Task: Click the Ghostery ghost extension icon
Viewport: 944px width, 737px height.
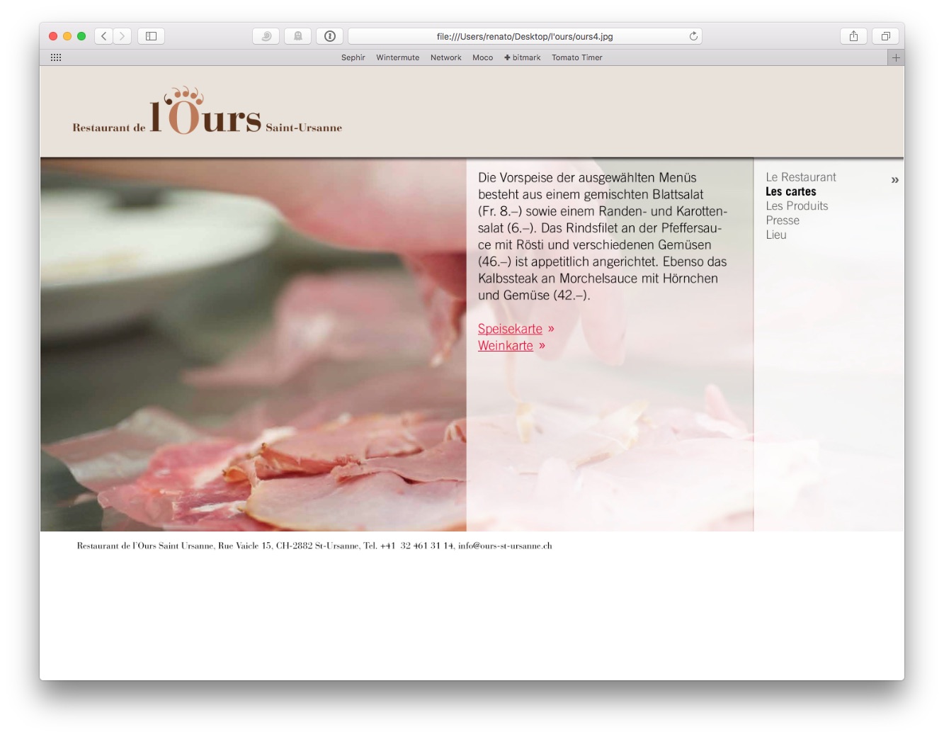Action: (298, 36)
